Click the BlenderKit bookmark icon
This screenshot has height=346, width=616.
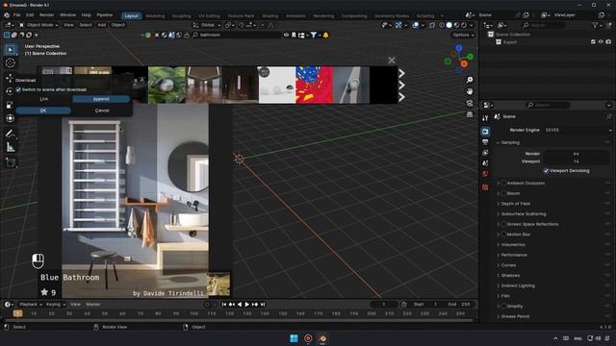coord(294,35)
